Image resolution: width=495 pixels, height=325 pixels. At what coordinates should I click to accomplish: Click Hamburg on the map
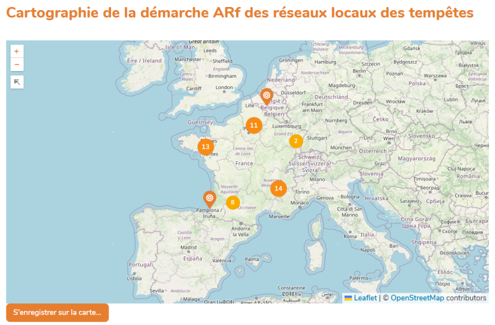pos(325,62)
